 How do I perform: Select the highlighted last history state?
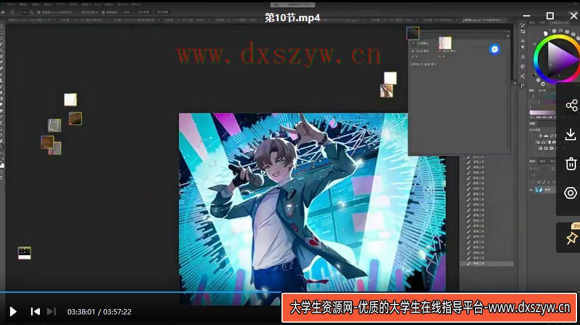486,263
